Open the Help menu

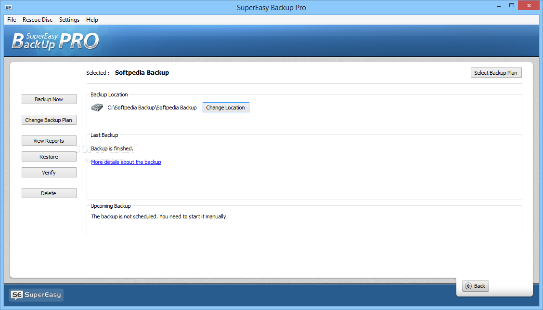point(92,20)
